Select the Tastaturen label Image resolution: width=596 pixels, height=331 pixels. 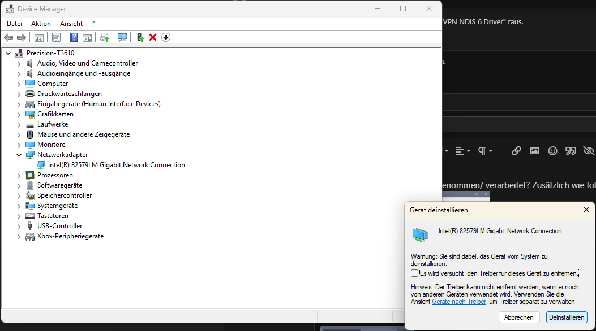pos(53,216)
